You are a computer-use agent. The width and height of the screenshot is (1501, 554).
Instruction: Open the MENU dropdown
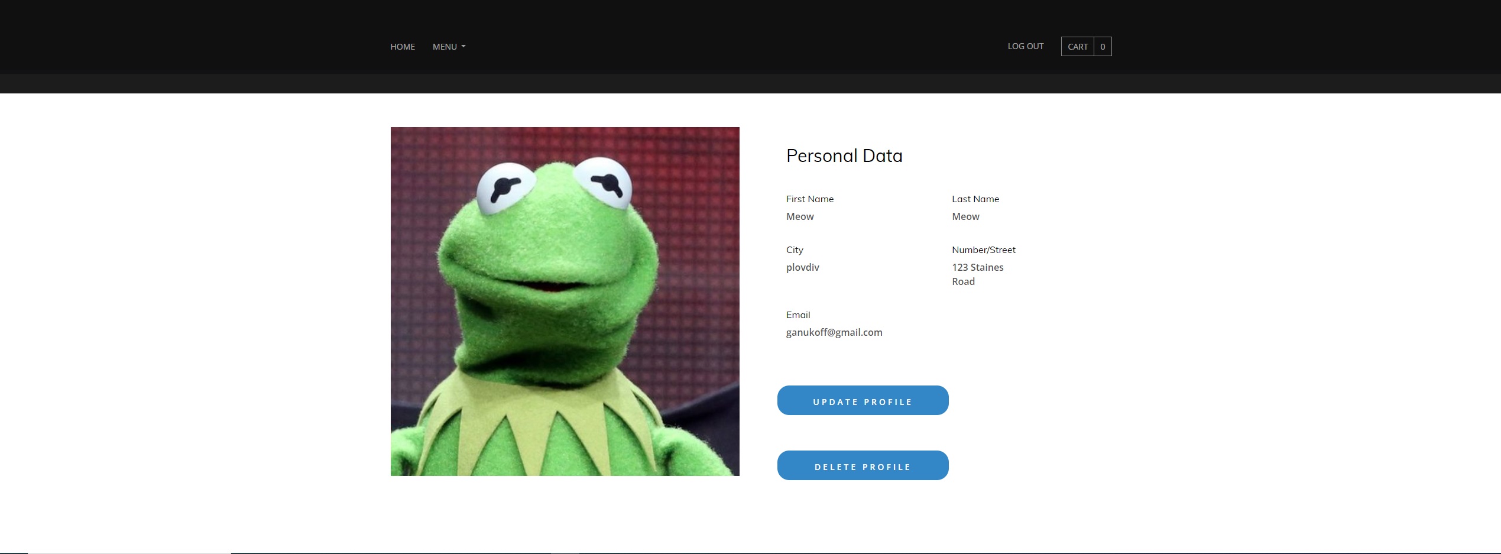click(445, 46)
